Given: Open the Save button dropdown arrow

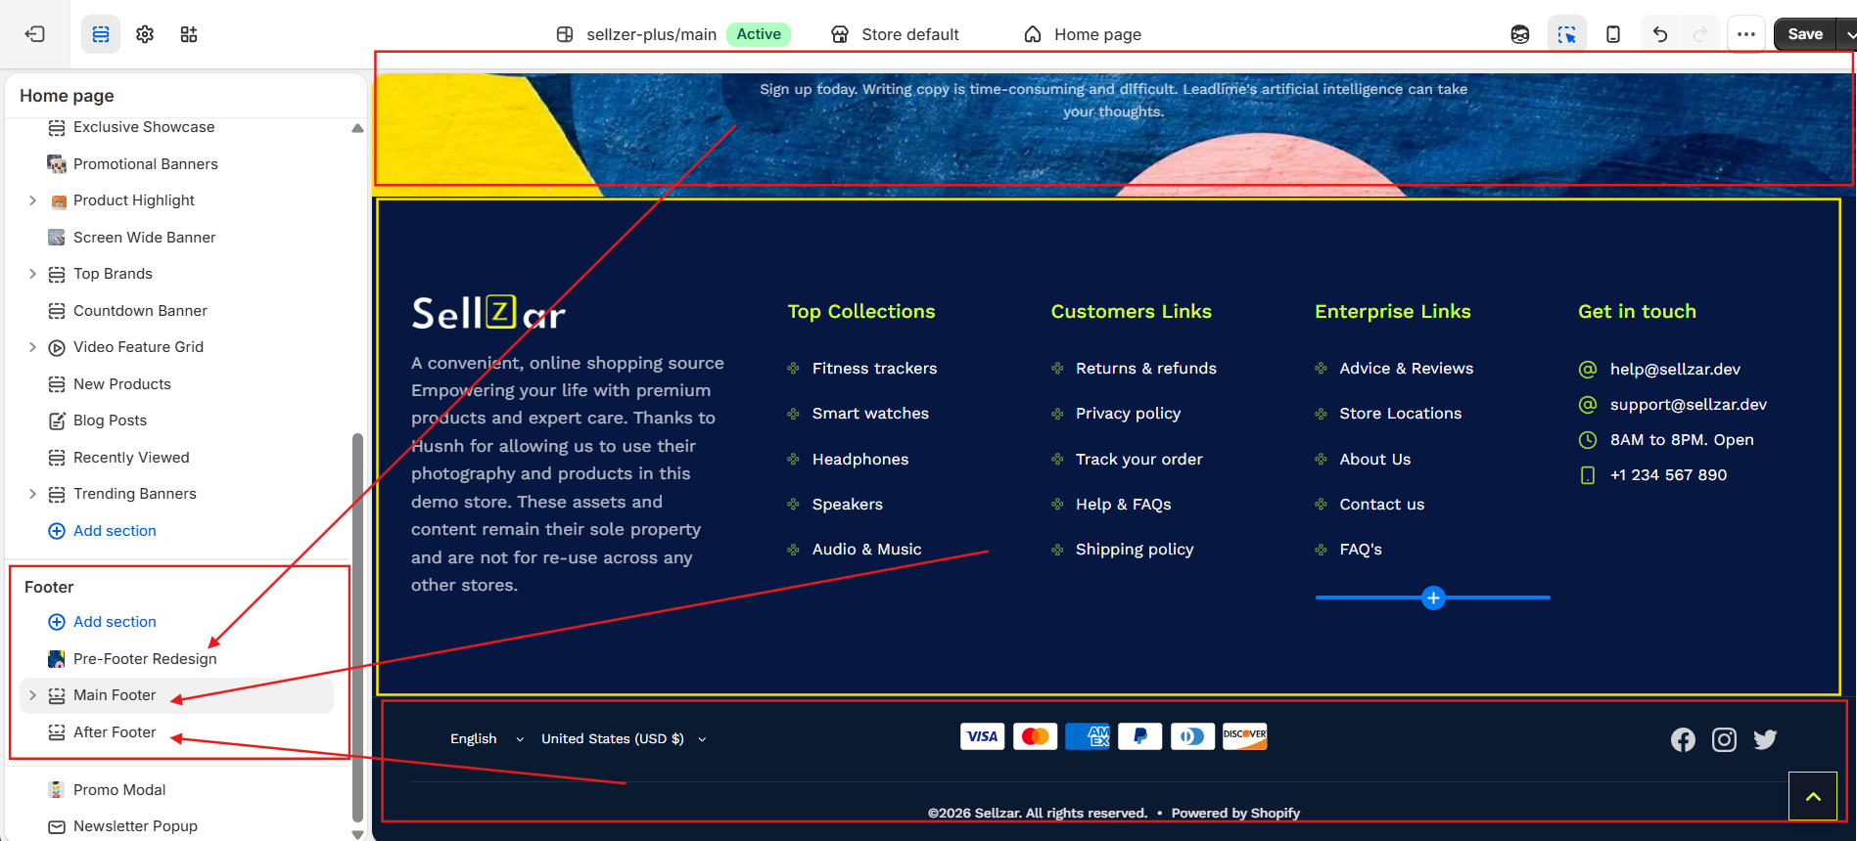Looking at the screenshot, I should (x=1848, y=34).
